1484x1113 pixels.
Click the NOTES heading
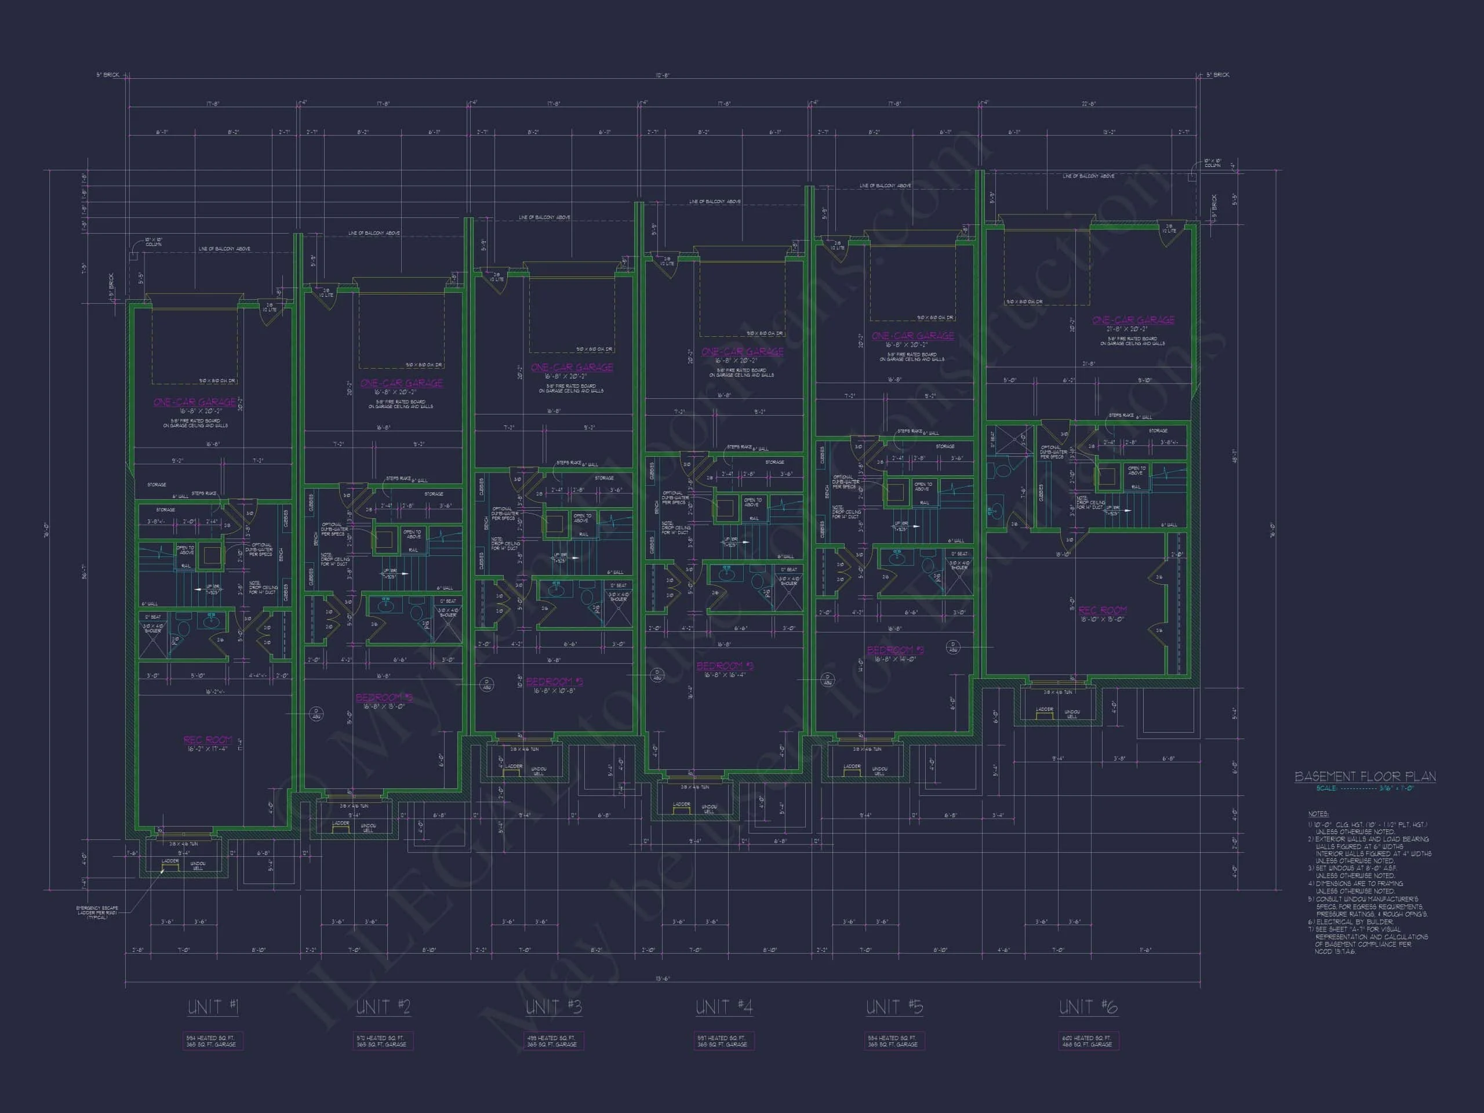(1318, 814)
